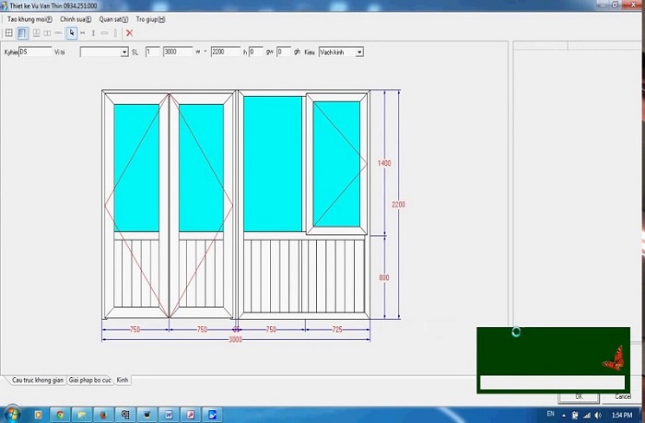Click the volume icon in system tray
The height and width of the screenshot is (423, 645).
point(598,416)
